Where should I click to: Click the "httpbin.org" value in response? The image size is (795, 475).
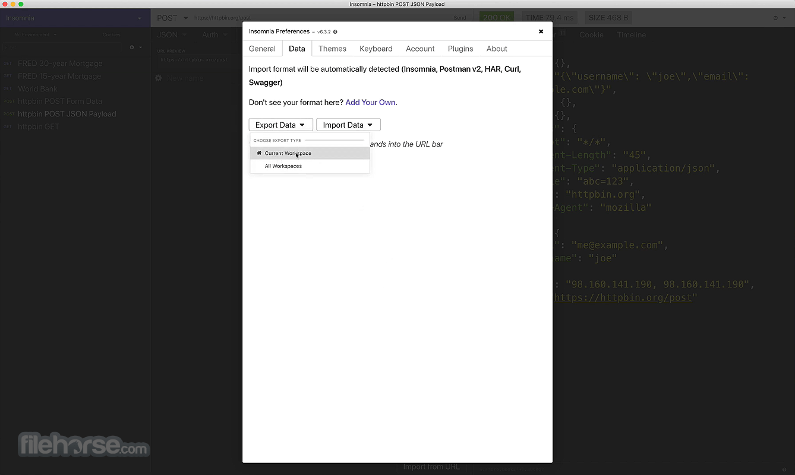(605, 194)
